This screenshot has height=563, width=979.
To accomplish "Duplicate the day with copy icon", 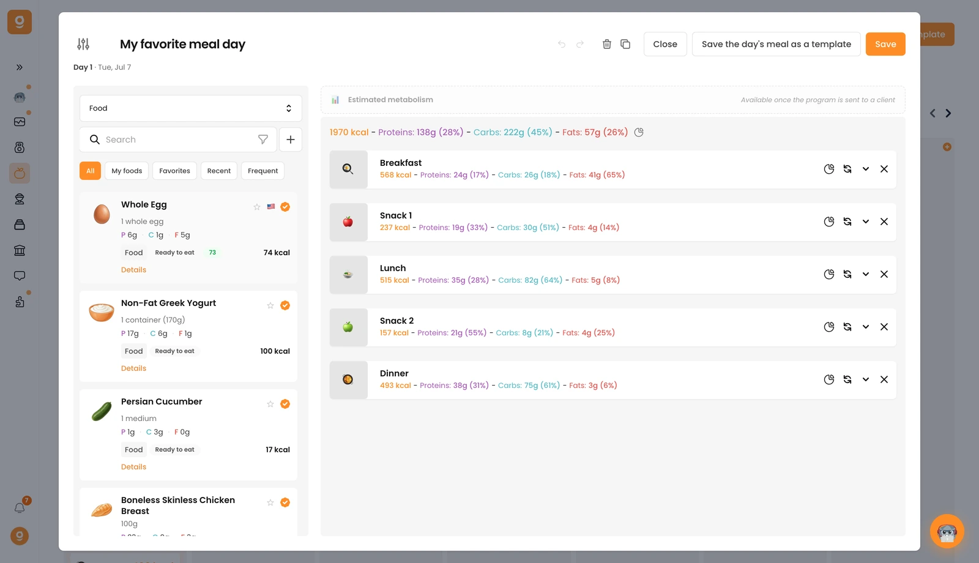I will 625,44.
